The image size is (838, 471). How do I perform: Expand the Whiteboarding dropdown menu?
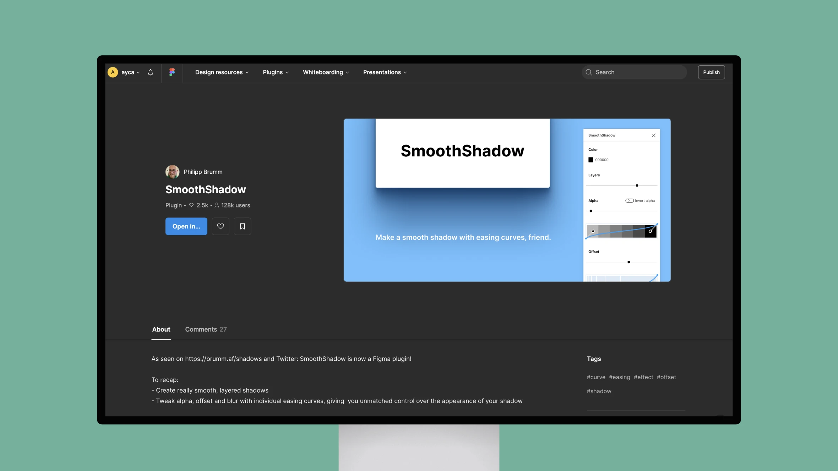point(325,72)
